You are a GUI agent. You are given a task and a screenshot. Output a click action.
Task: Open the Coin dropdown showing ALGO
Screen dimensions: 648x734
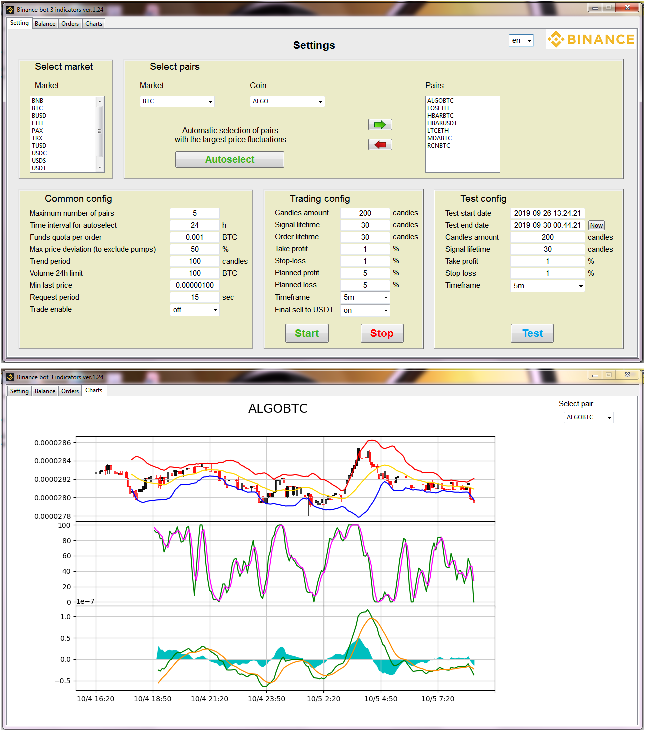(287, 101)
